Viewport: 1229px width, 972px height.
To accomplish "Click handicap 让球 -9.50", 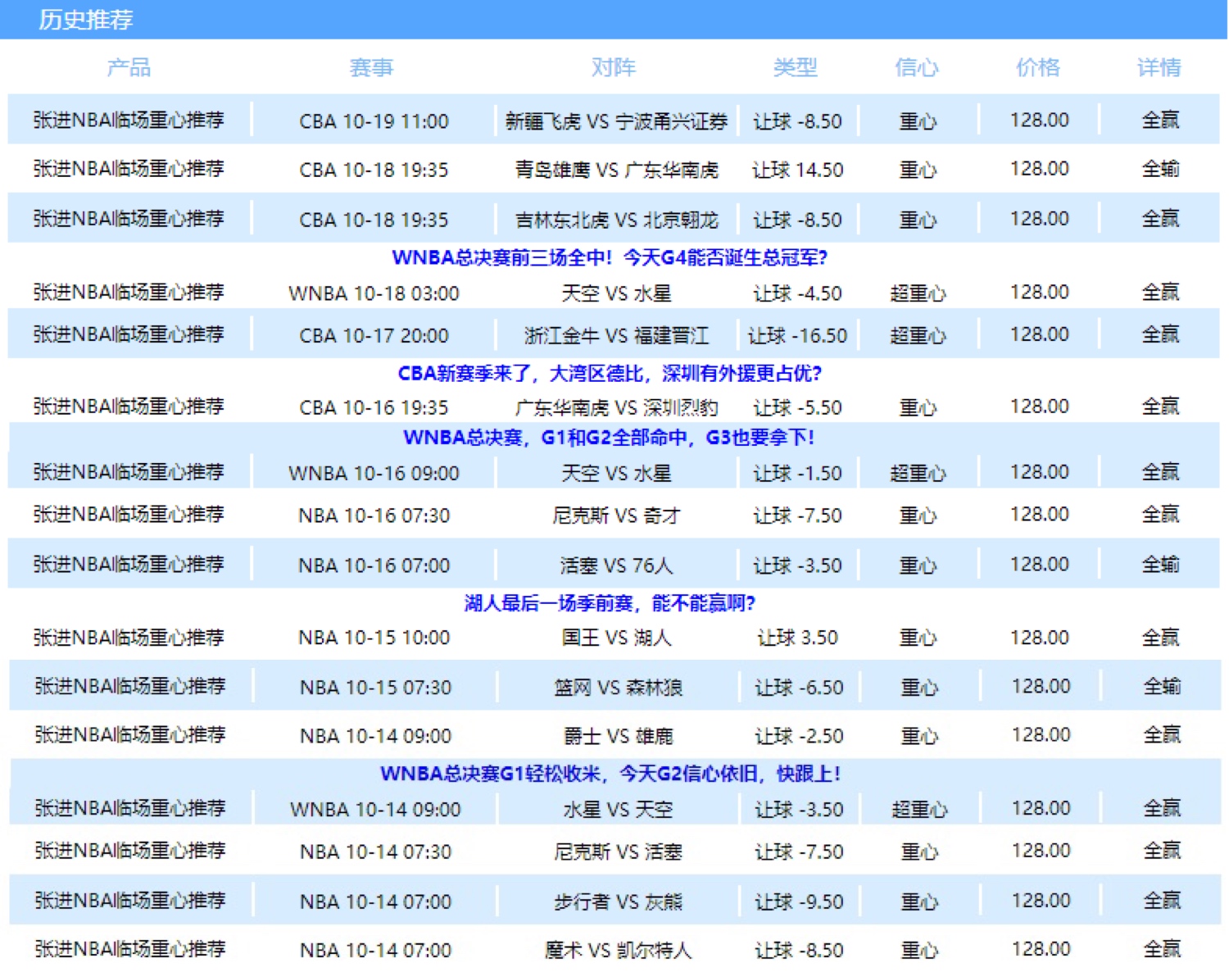I will click(x=799, y=902).
